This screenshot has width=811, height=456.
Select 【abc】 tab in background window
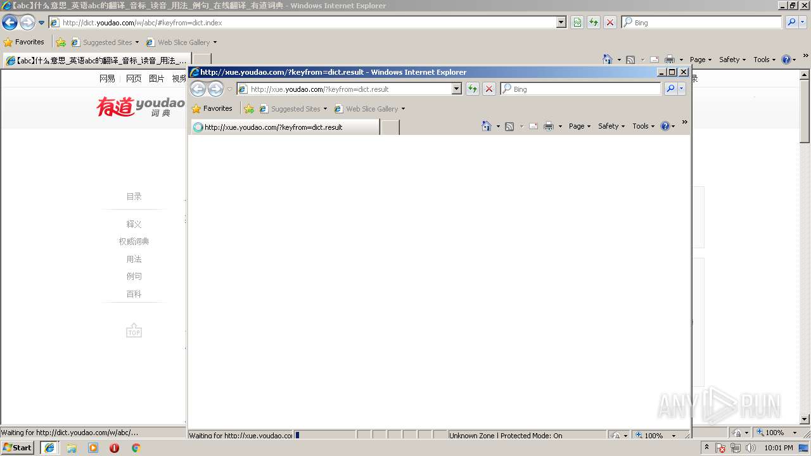96,61
